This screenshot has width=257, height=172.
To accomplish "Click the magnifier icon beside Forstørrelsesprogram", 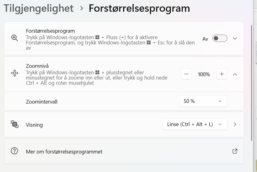I will pyautogui.click(x=15, y=38).
